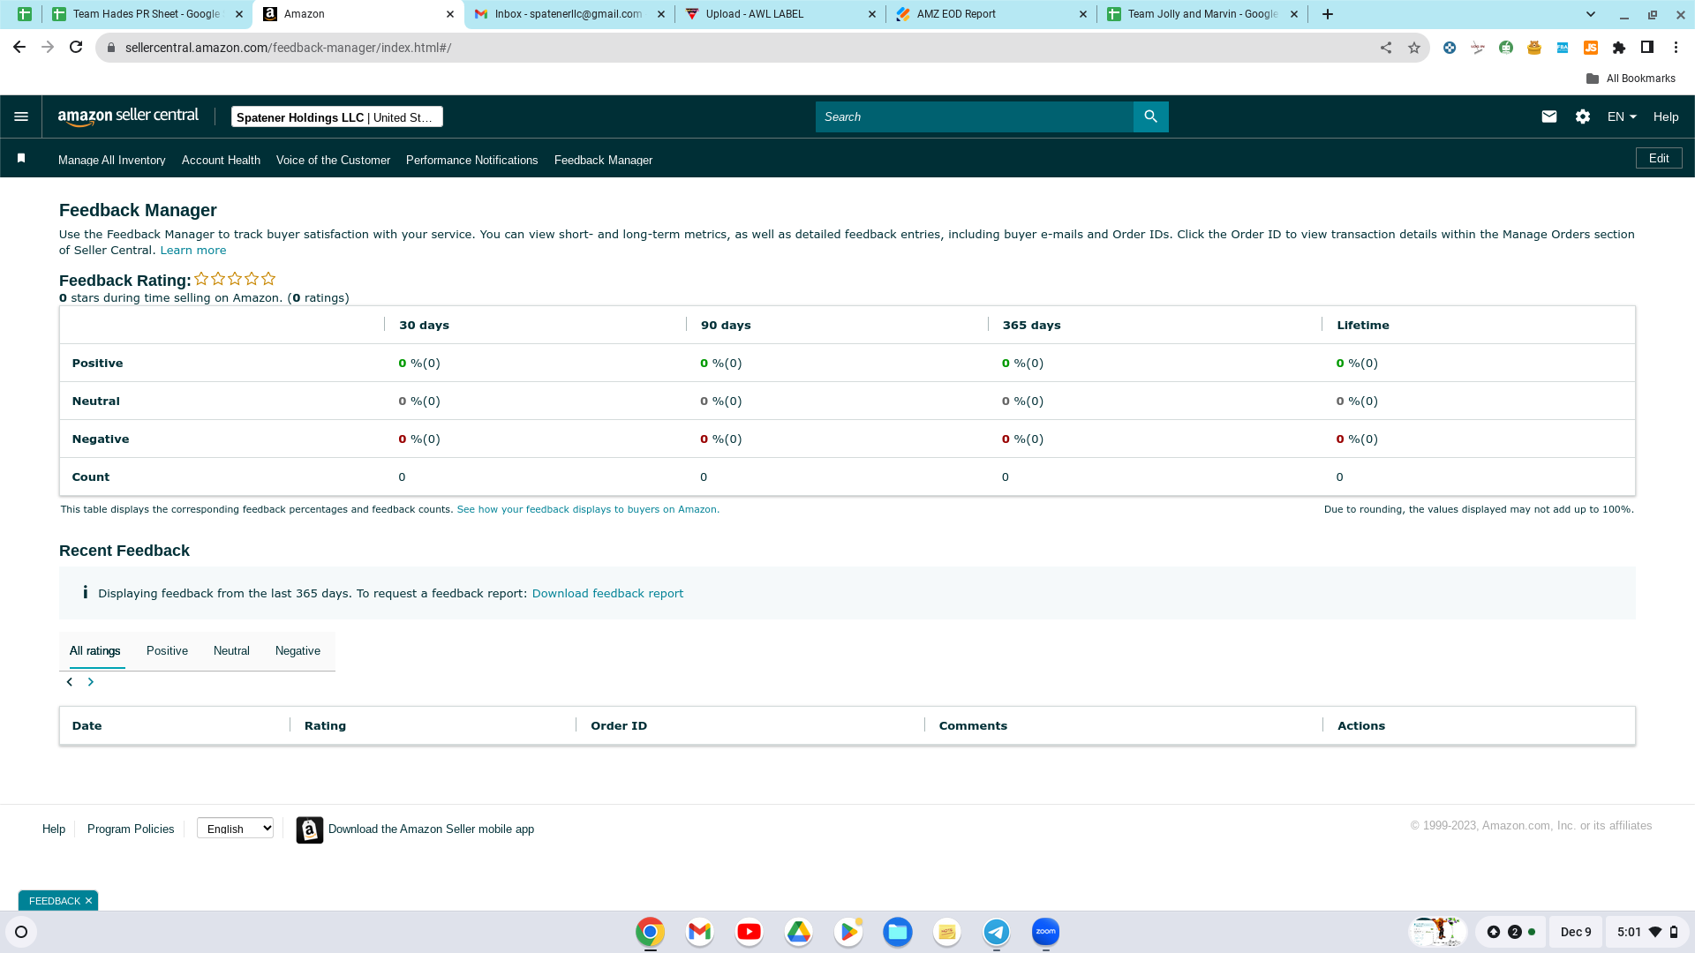Open Telegram from the shelf
Image resolution: width=1695 pixels, height=953 pixels.
click(x=996, y=932)
